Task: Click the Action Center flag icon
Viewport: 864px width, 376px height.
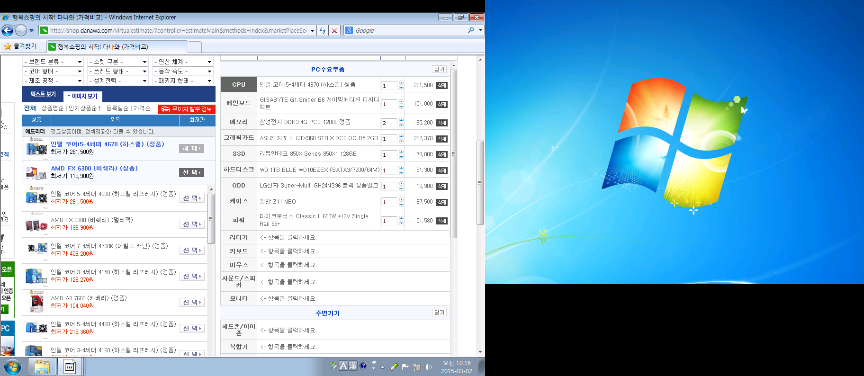Action: coord(405,367)
